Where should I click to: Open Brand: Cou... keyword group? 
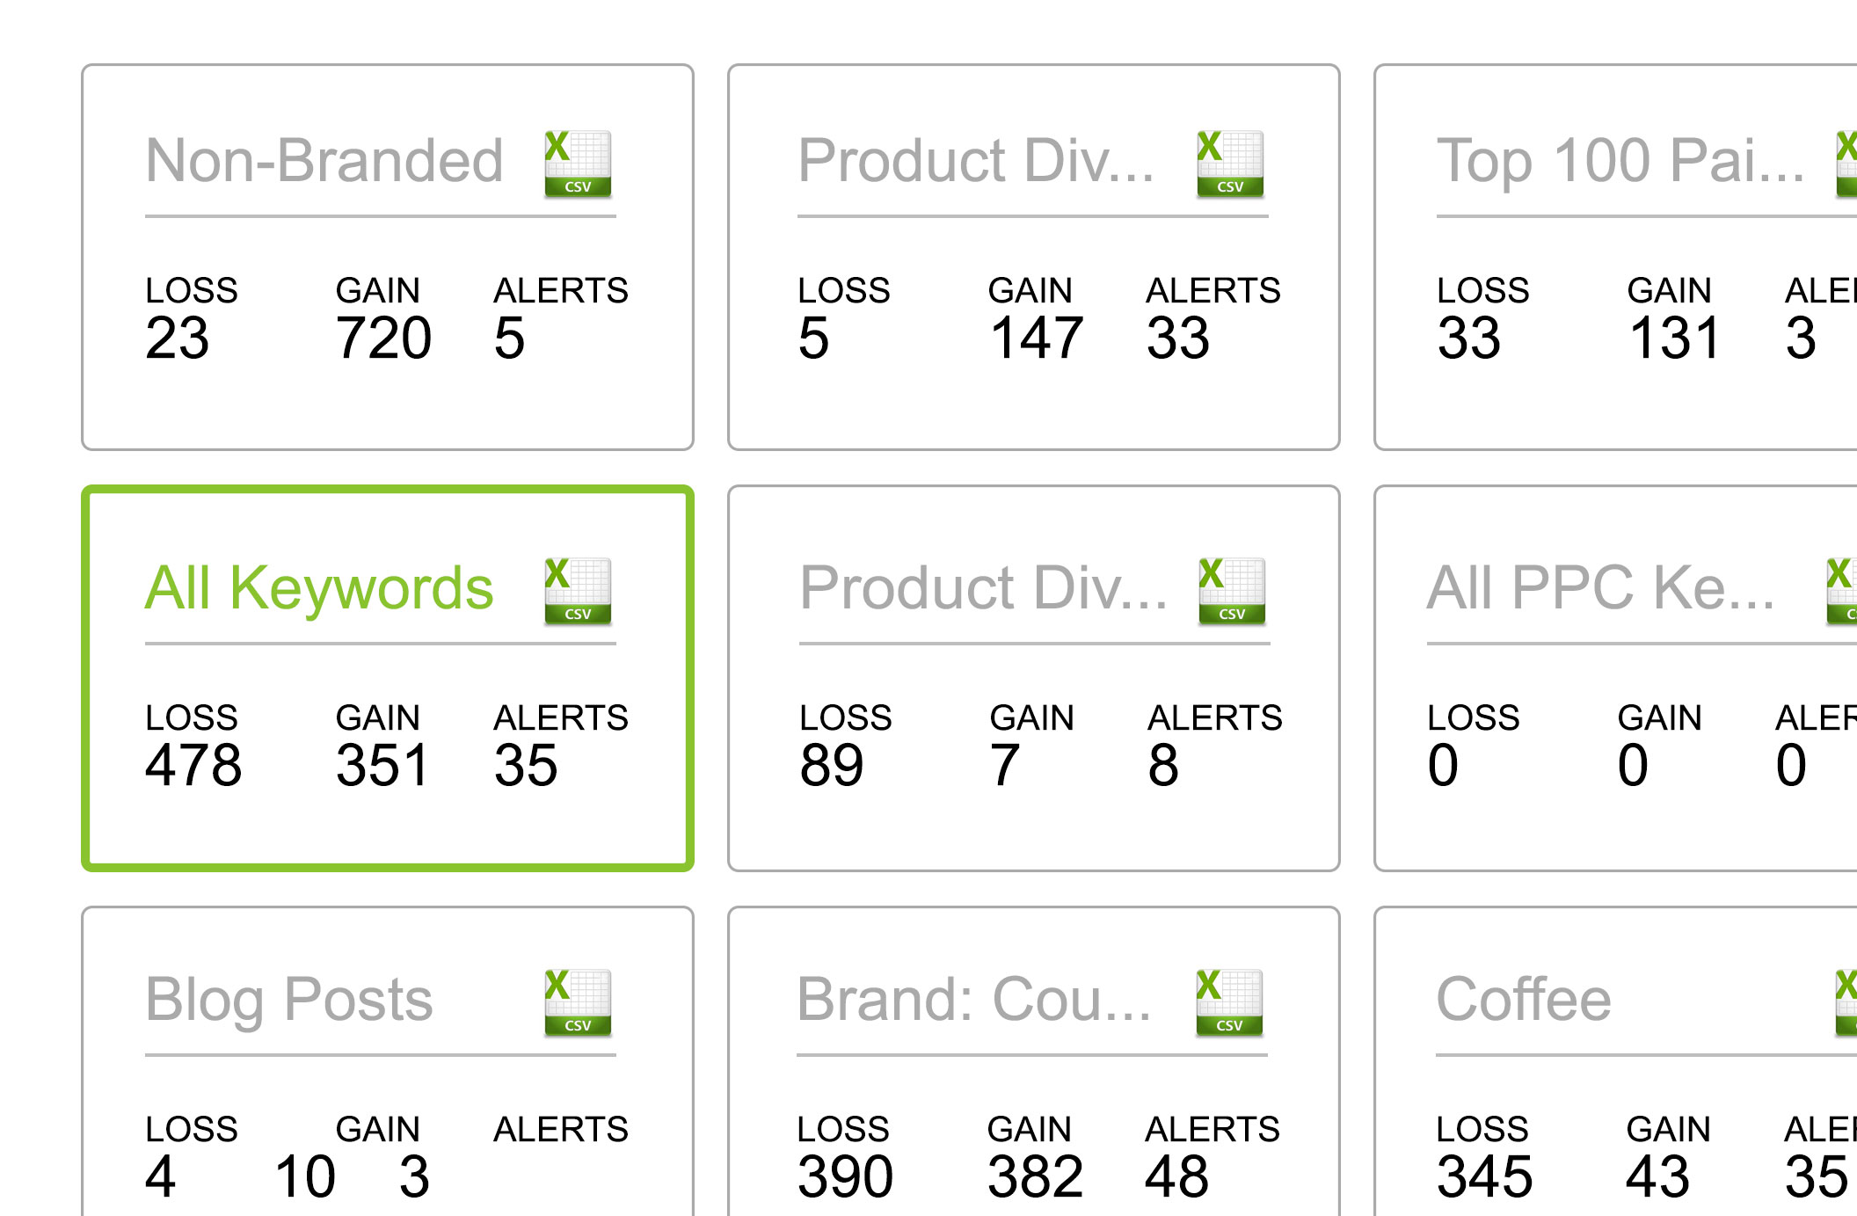coord(974,1000)
